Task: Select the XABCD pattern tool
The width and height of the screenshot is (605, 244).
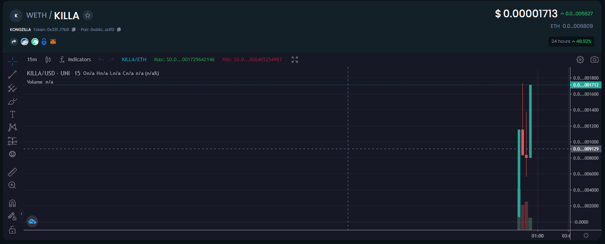Action: [x=13, y=127]
